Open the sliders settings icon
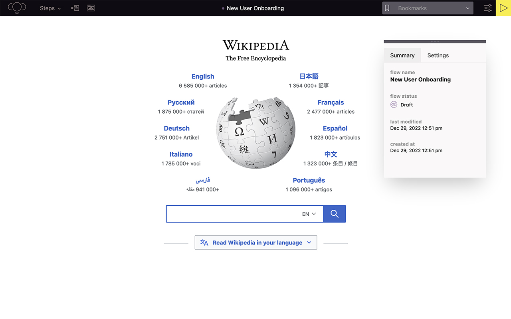Viewport: 511px width, 319px height. (488, 8)
